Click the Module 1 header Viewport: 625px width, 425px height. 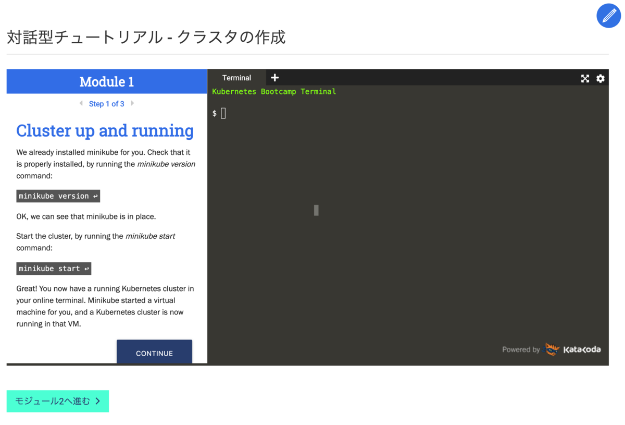(107, 81)
